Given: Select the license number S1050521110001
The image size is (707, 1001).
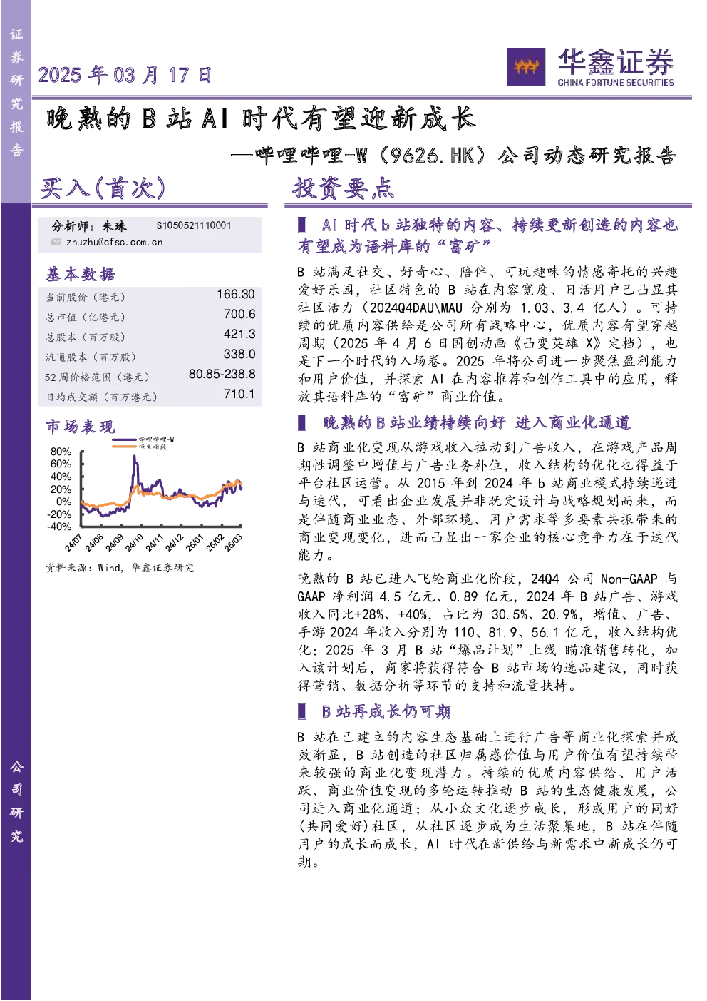Looking at the screenshot, I should [x=194, y=225].
